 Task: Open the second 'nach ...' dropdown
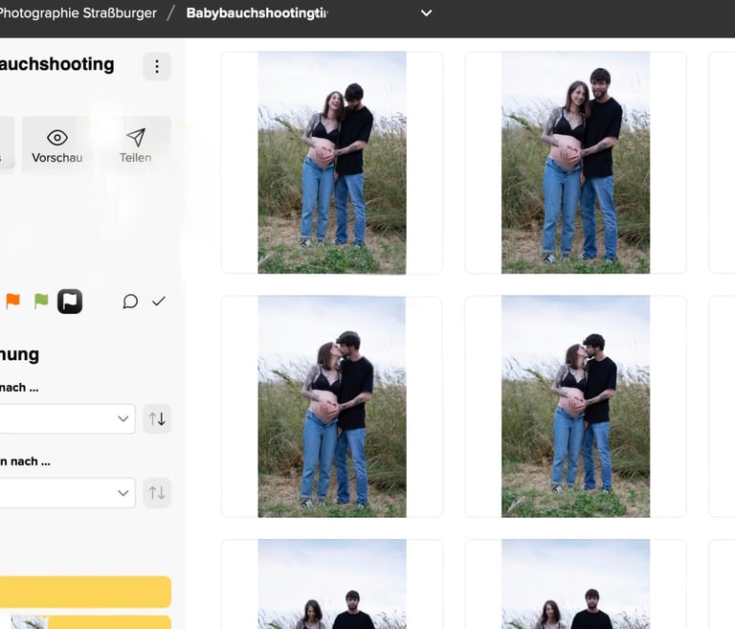click(66, 492)
